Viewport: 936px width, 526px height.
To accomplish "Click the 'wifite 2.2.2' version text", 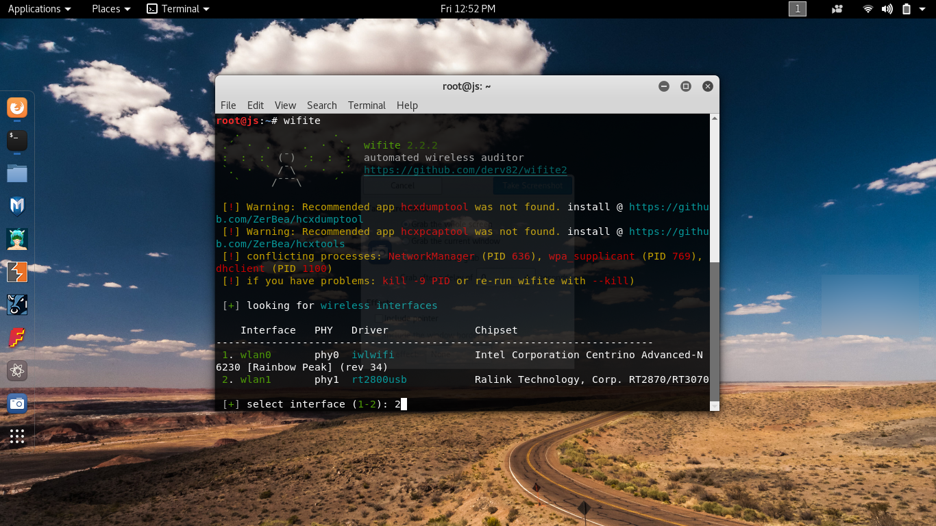I will click(401, 145).
